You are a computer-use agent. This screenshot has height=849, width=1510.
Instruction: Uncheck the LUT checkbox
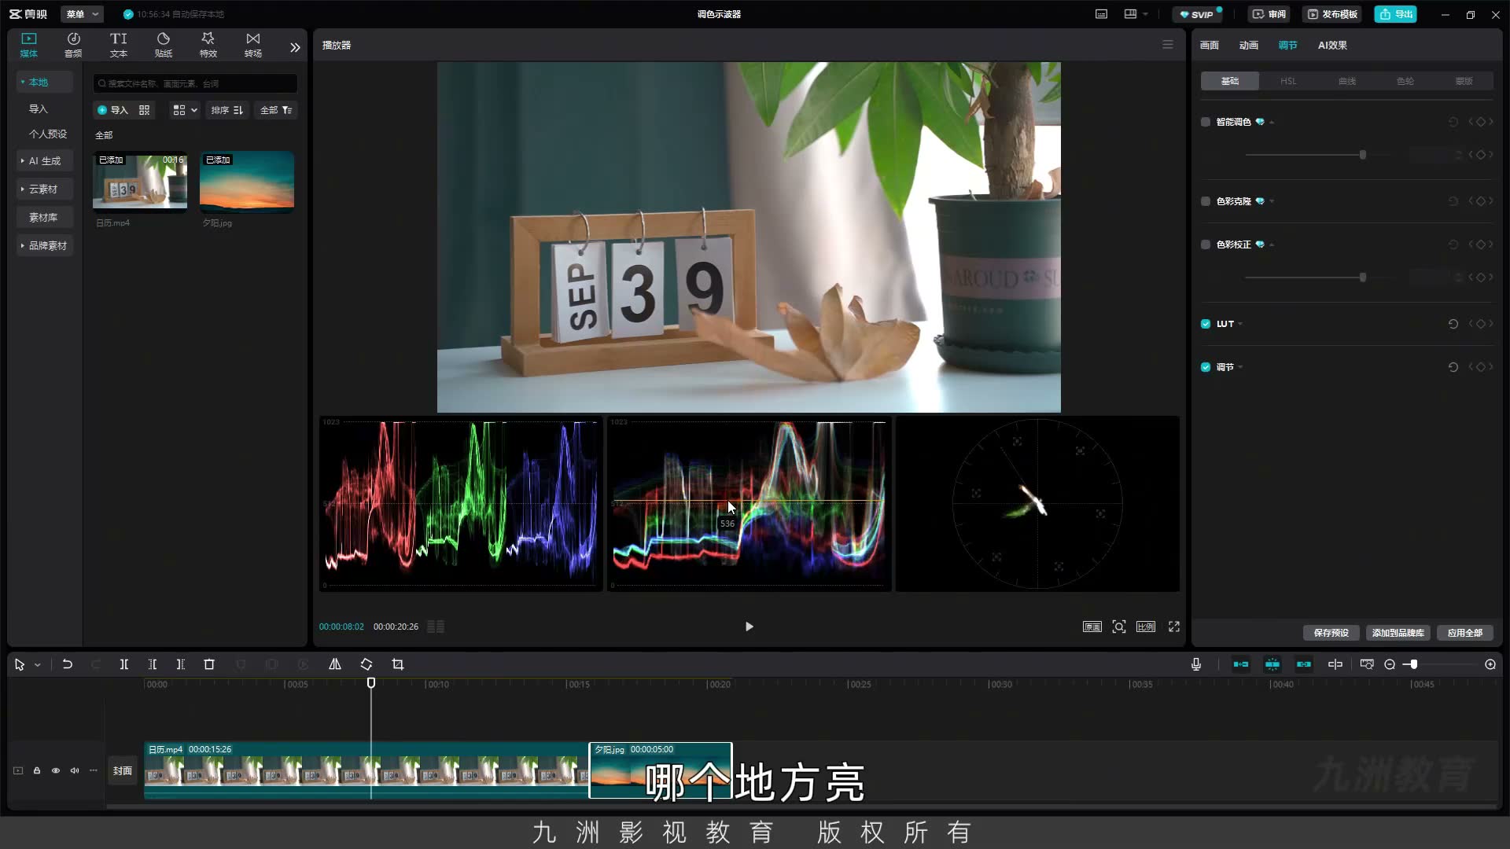(1206, 324)
